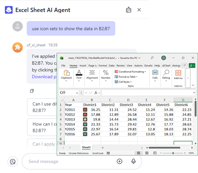Click the of_xl_sheet agent avatar
This screenshot has height=173, width=198.
tap(18, 47)
